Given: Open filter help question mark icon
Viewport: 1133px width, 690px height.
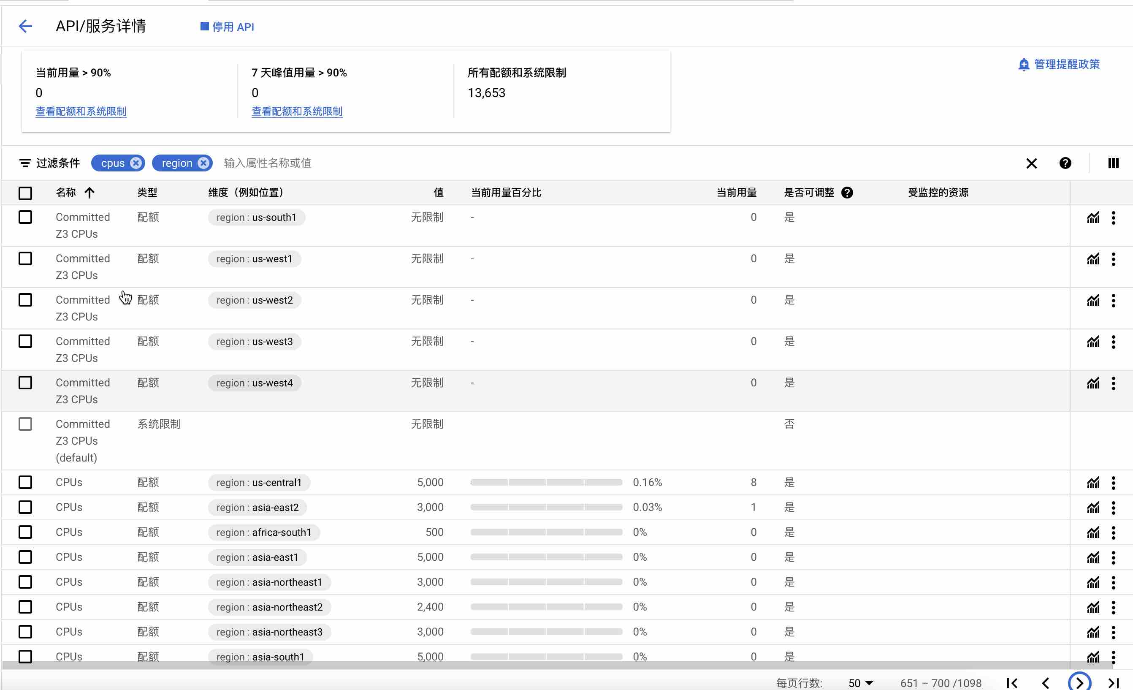Looking at the screenshot, I should [1065, 163].
